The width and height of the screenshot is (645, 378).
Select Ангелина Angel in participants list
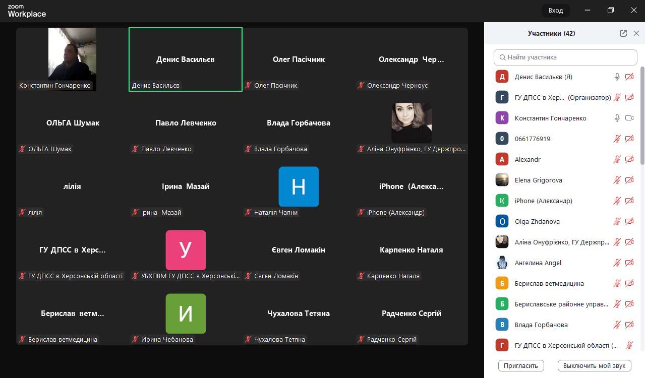[538, 263]
